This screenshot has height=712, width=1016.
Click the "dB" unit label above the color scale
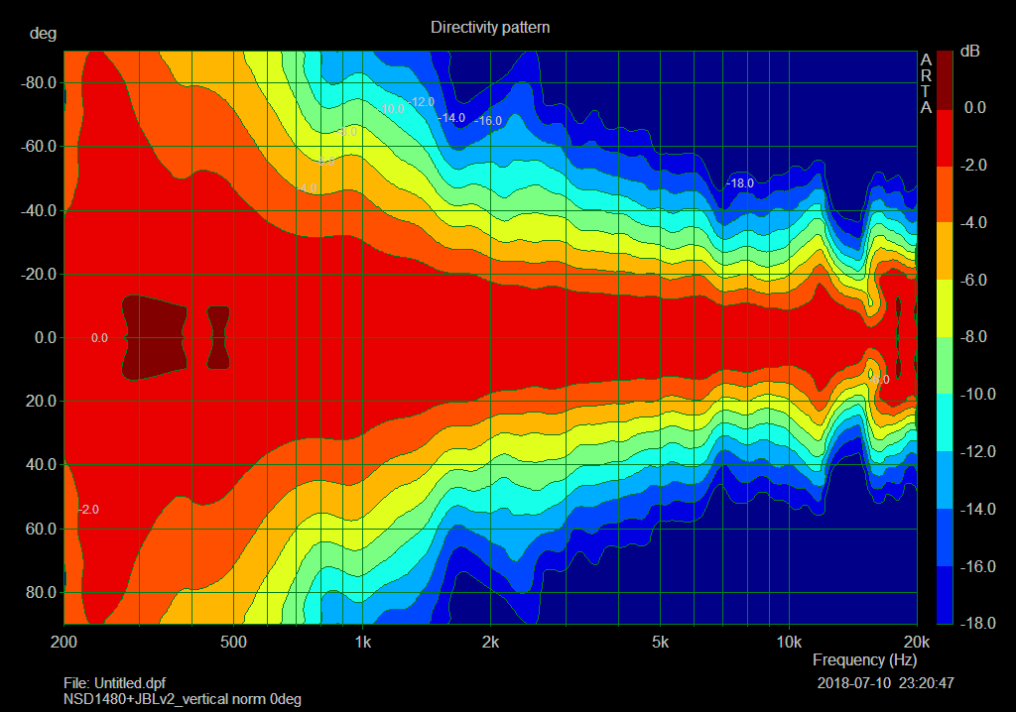click(x=970, y=52)
